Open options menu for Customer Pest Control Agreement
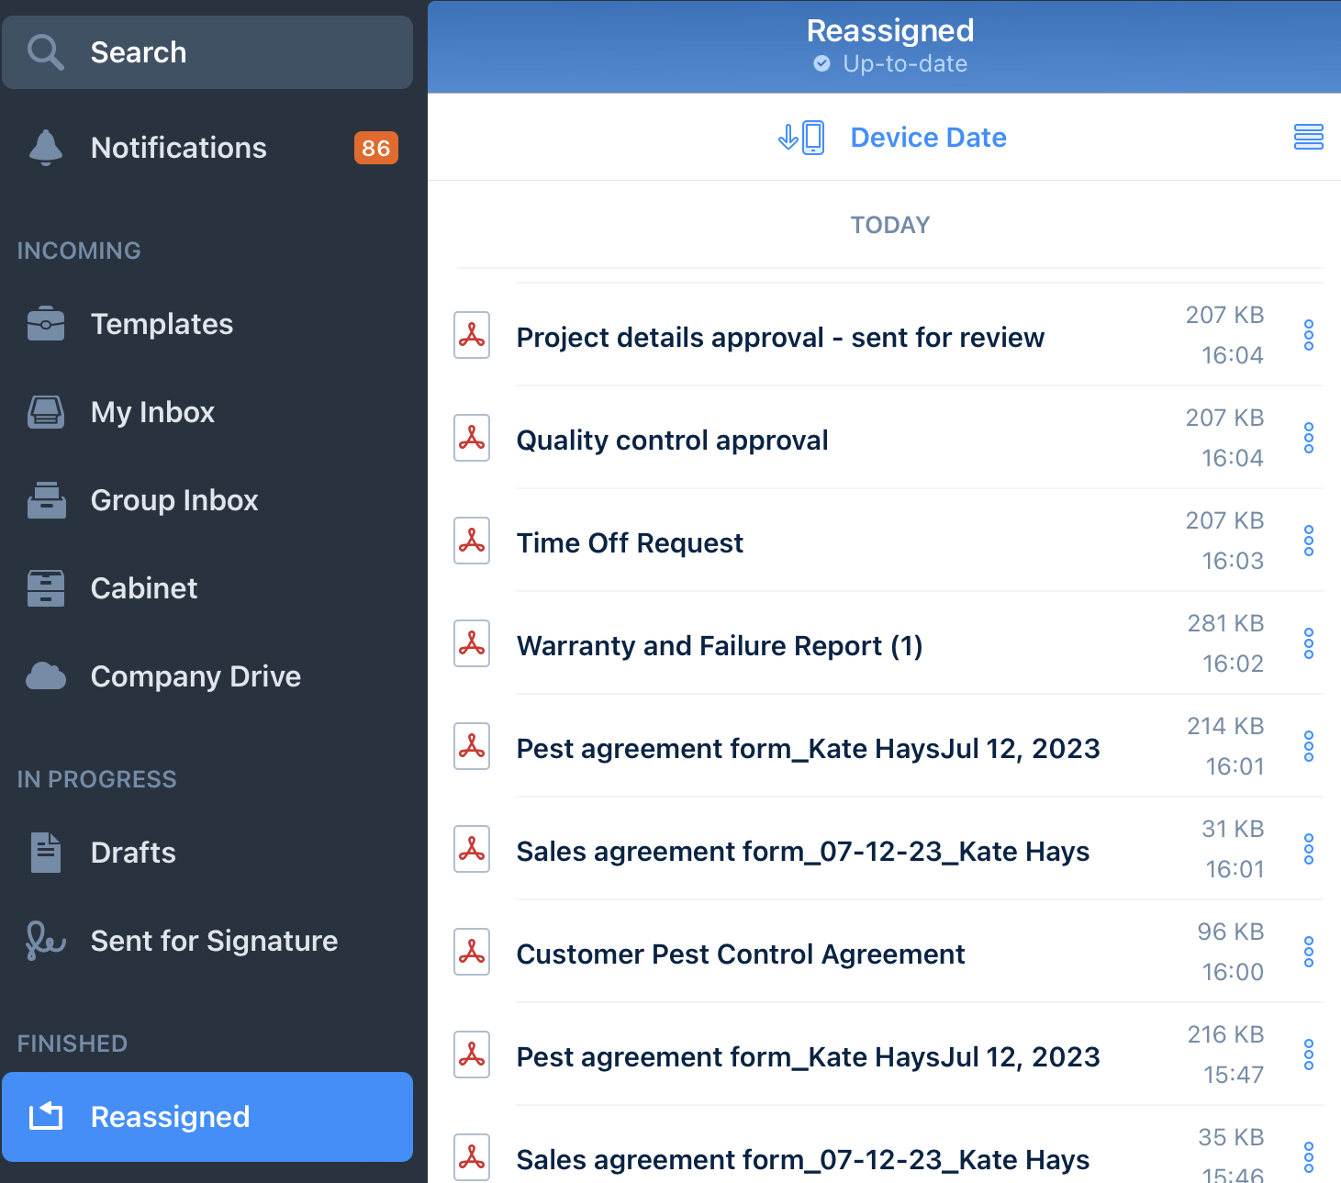Viewport: 1341px width, 1183px height. pos(1308,952)
